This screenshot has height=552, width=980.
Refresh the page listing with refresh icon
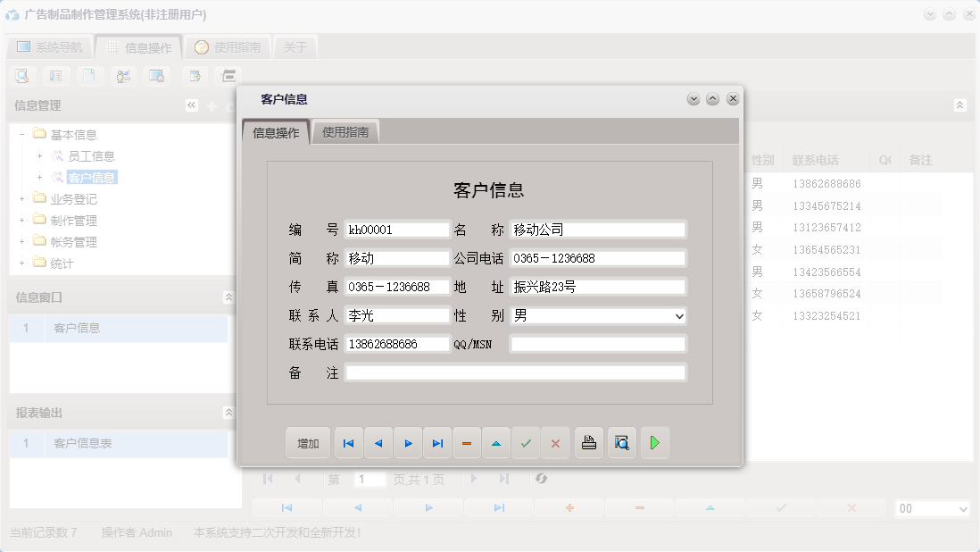pyautogui.click(x=541, y=479)
